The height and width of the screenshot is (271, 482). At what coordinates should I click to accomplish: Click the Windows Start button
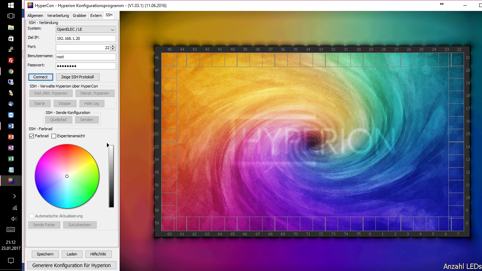click(11, 5)
